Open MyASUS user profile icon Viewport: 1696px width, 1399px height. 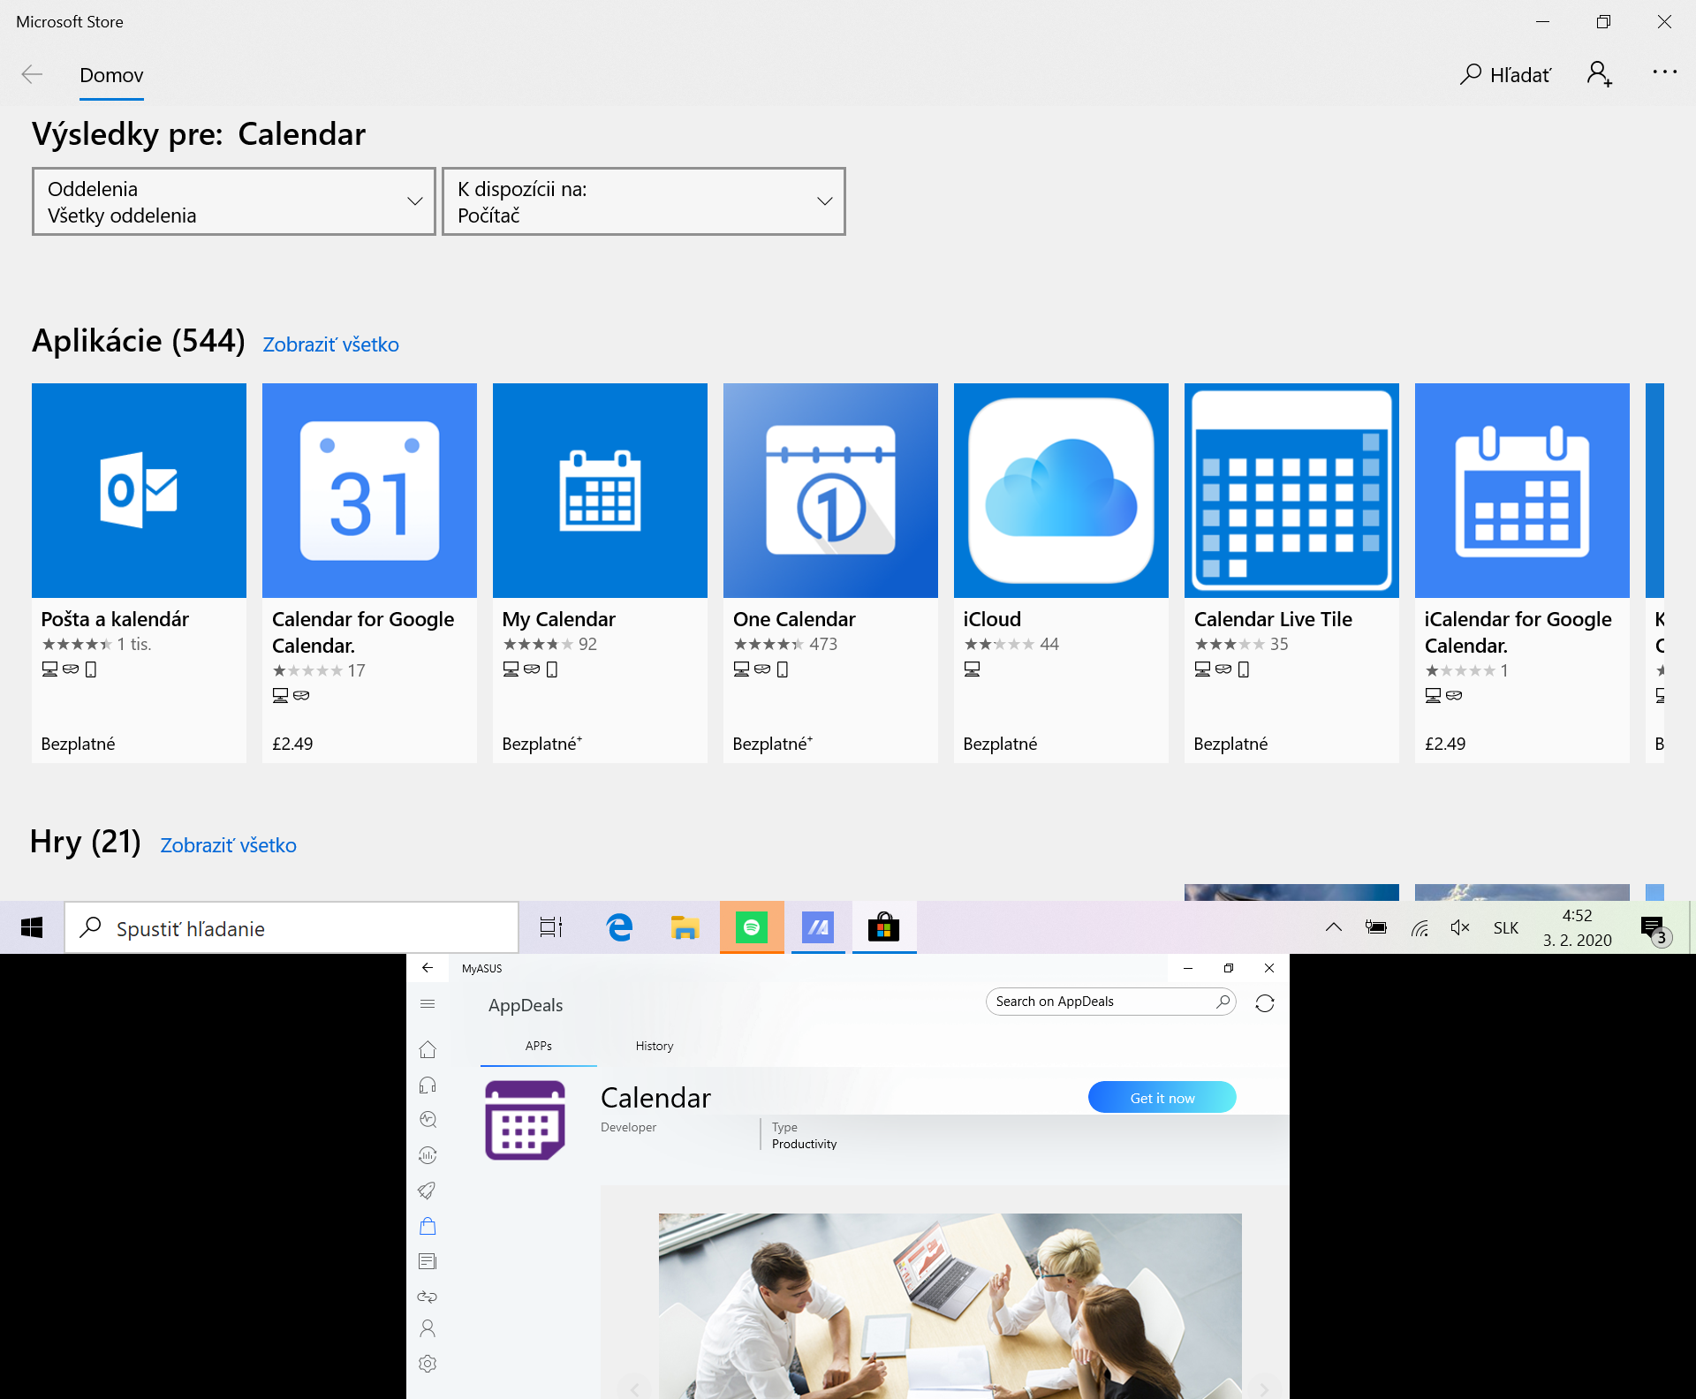[x=428, y=1328]
